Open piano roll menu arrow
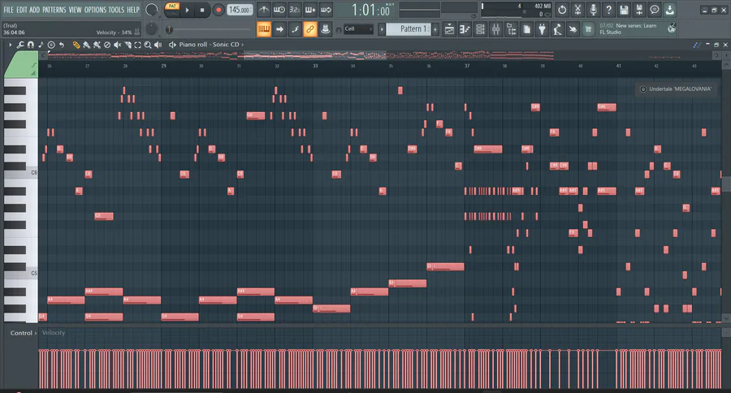731x393 pixels. tap(10, 45)
